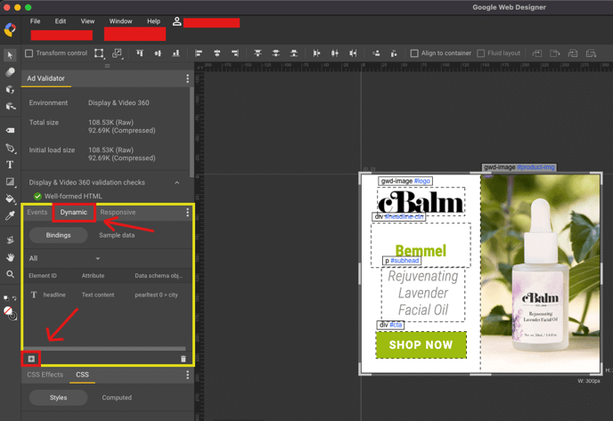Enable Transform control checkbox
The height and width of the screenshot is (421, 613).
tap(29, 53)
